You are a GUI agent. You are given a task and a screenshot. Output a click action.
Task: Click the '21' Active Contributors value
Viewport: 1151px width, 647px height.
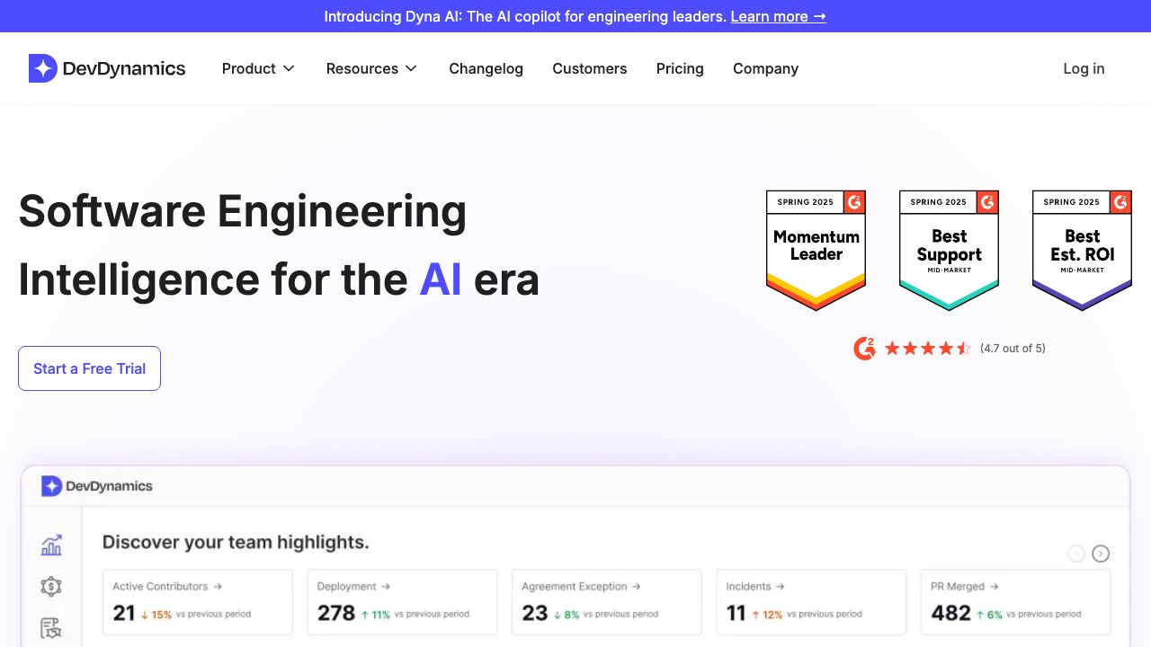pos(124,613)
